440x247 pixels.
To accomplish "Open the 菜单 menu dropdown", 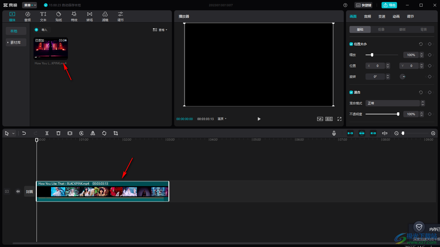I will (x=30, y=5).
